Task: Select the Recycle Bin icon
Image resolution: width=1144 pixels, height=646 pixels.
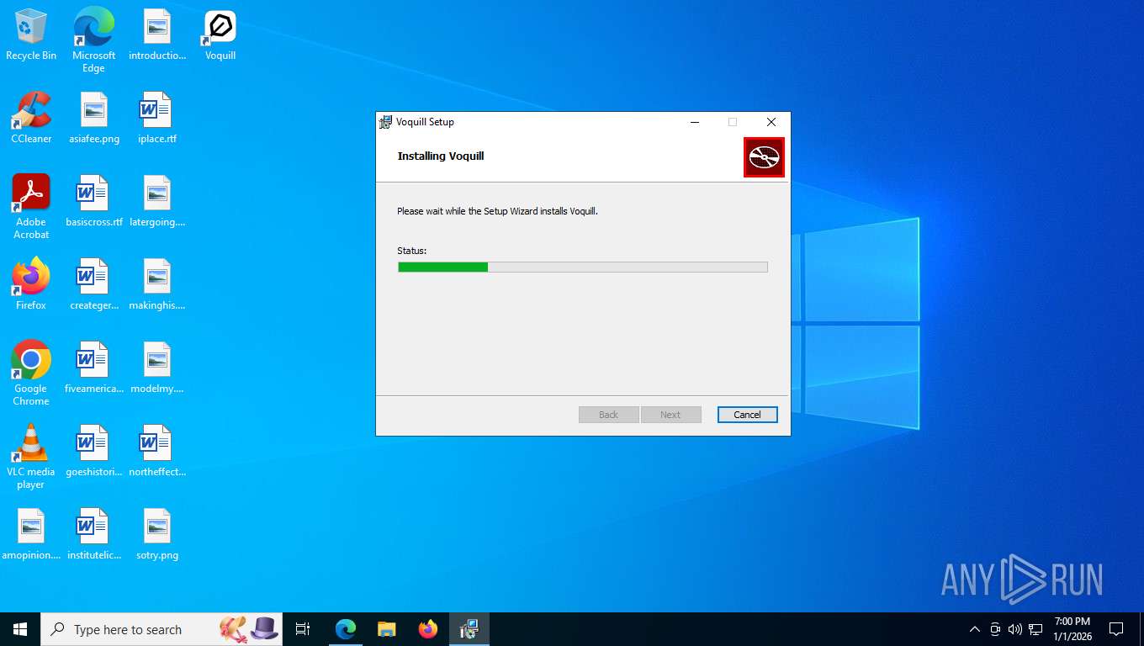Action: pyautogui.click(x=31, y=35)
